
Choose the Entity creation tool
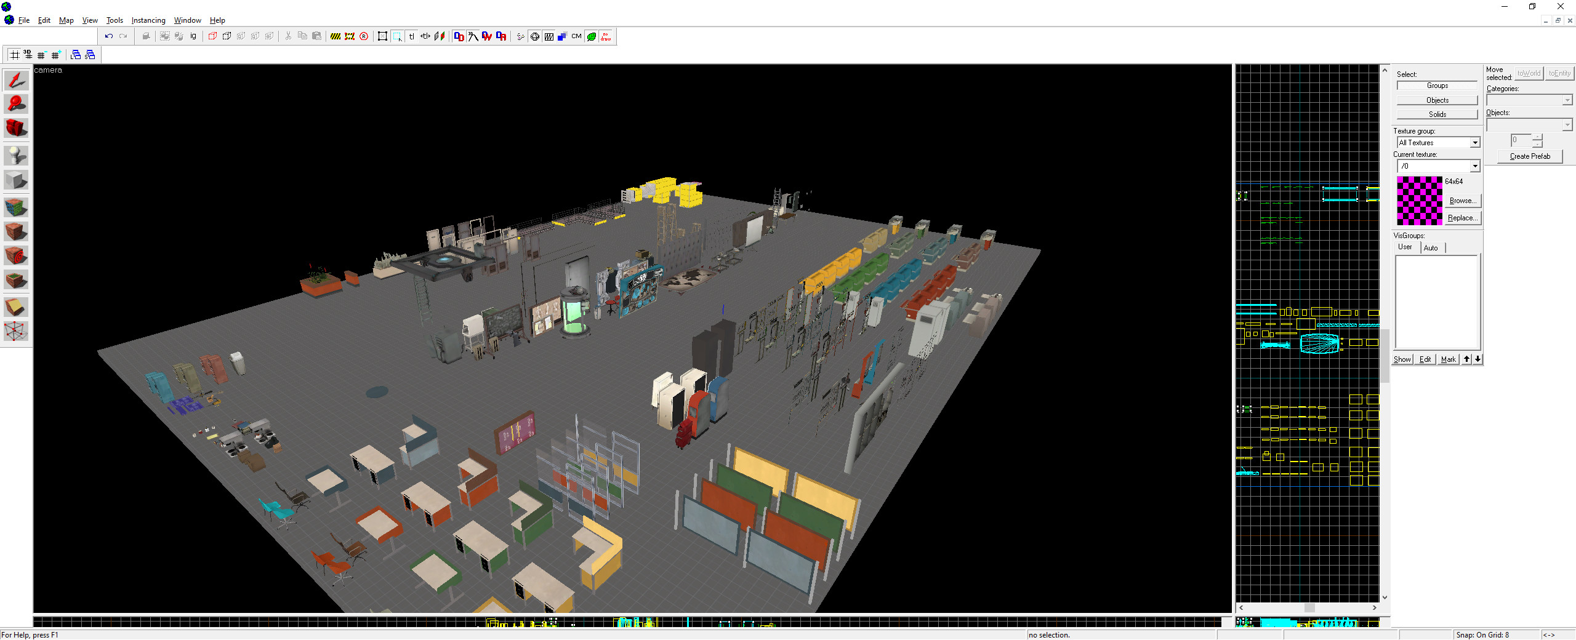pyautogui.click(x=15, y=156)
